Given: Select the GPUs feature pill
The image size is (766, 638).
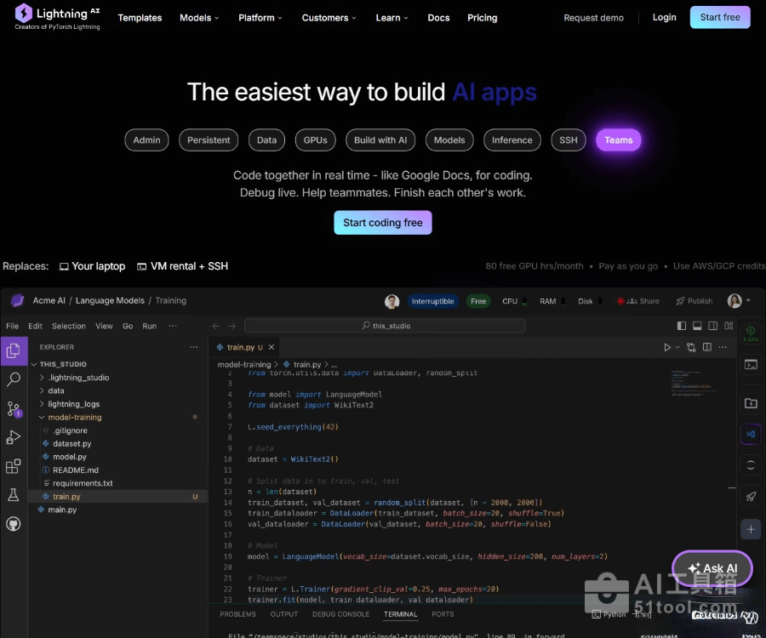Looking at the screenshot, I should [315, 140].
